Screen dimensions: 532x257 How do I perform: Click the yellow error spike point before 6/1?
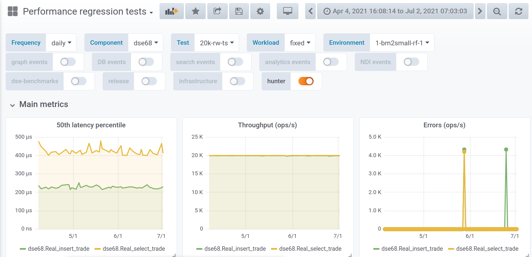[x=464, y=152]
